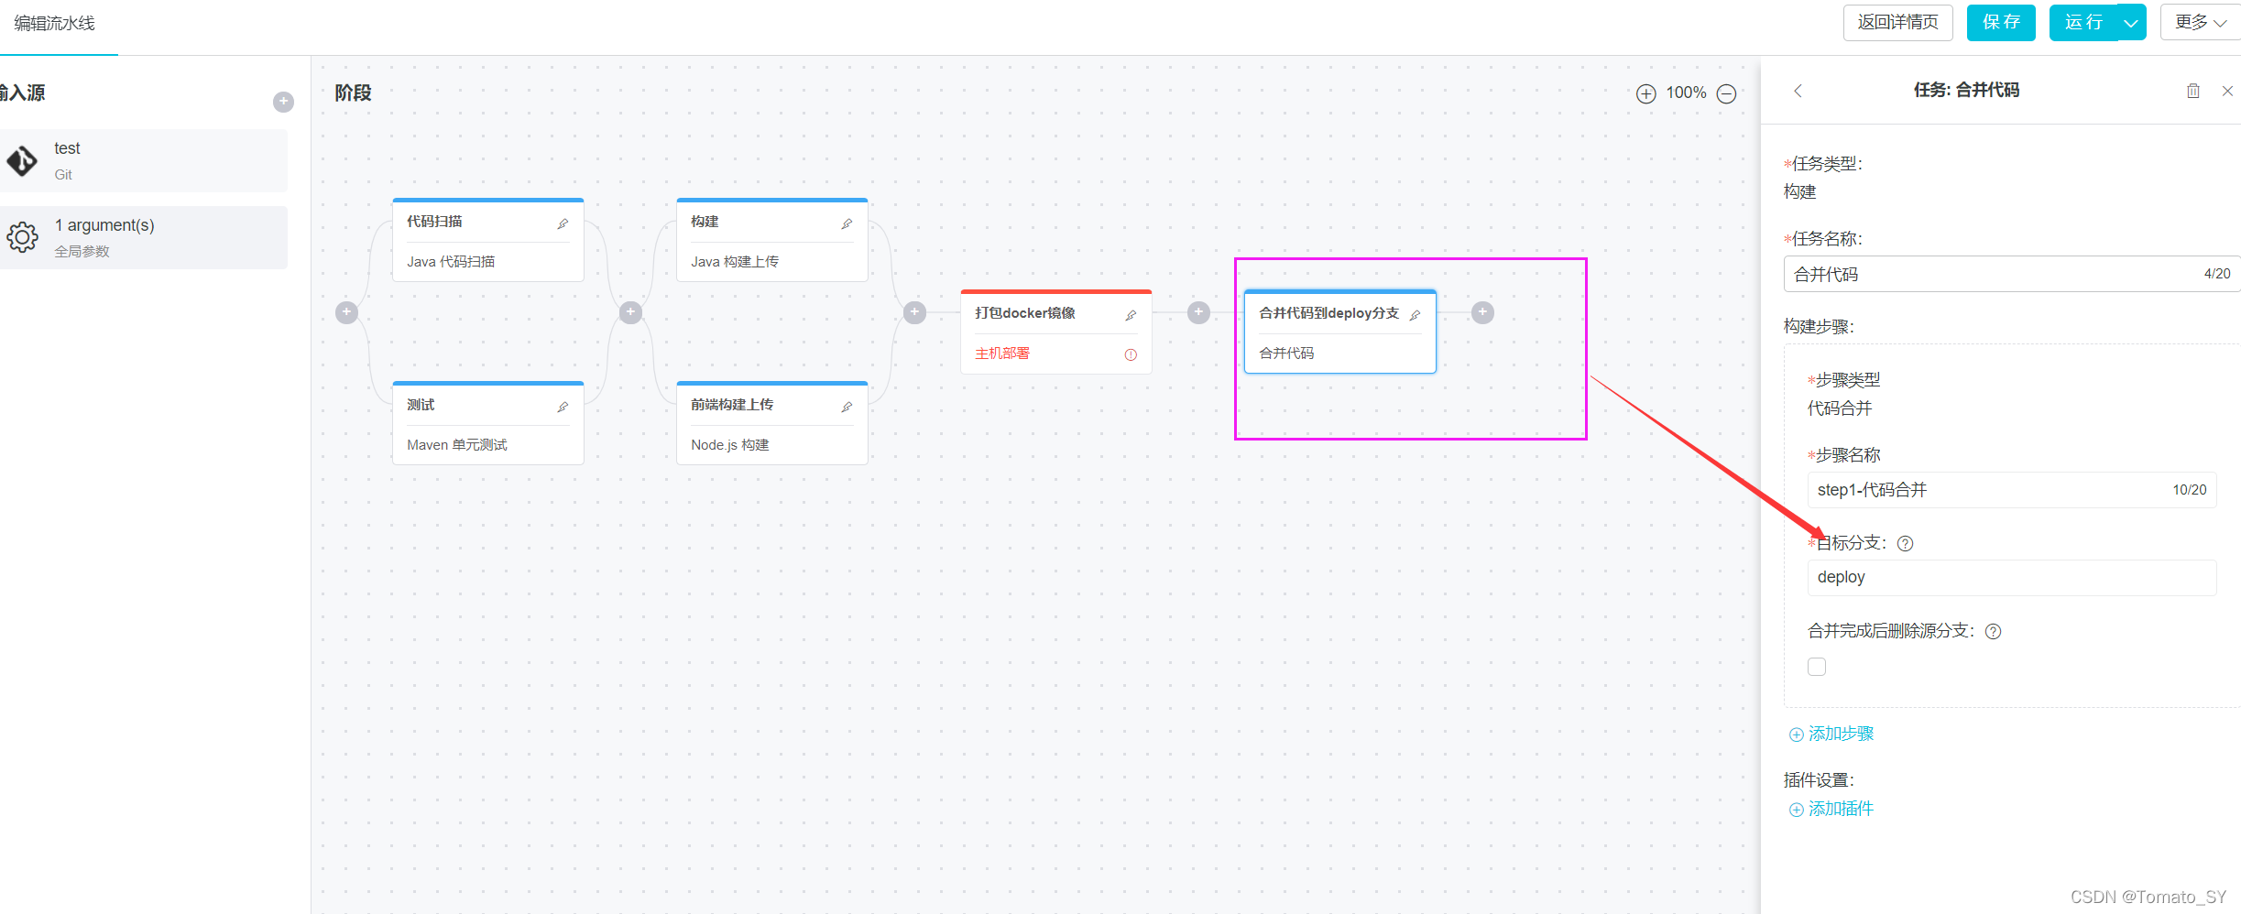2241x914 pixels.
Task: Click the 添加步骤 link
Action: pos(1831,734)
